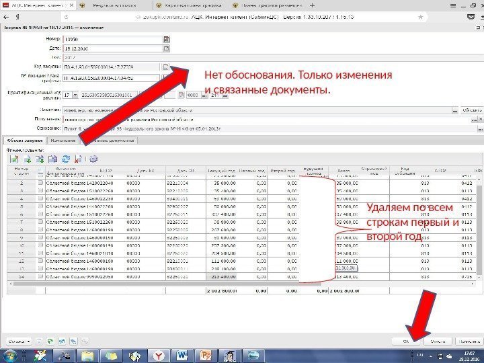
Task: Open a new browser tab with plus
Action: click(312, 5)
